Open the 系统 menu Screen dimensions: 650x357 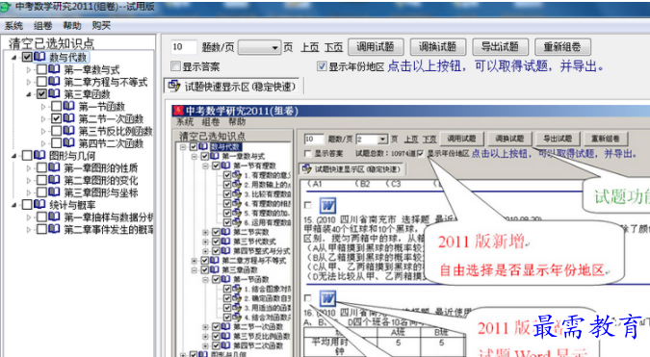tap(13, 26)
